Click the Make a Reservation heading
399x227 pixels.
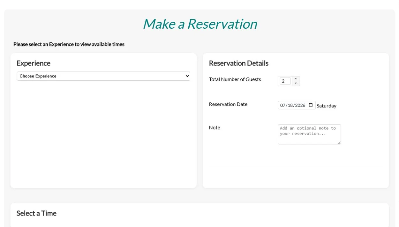tap(200, 24)
